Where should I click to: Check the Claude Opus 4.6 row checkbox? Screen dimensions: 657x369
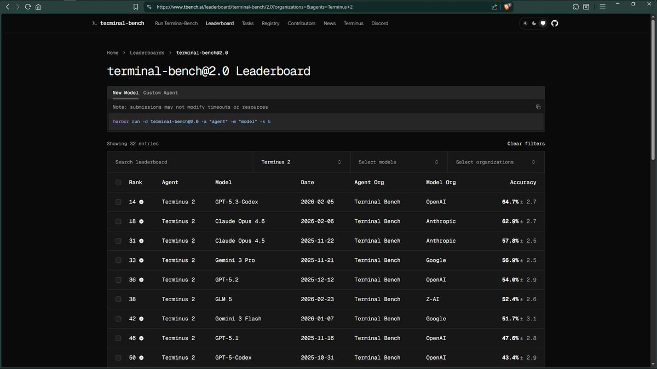(x=118, y=221)
